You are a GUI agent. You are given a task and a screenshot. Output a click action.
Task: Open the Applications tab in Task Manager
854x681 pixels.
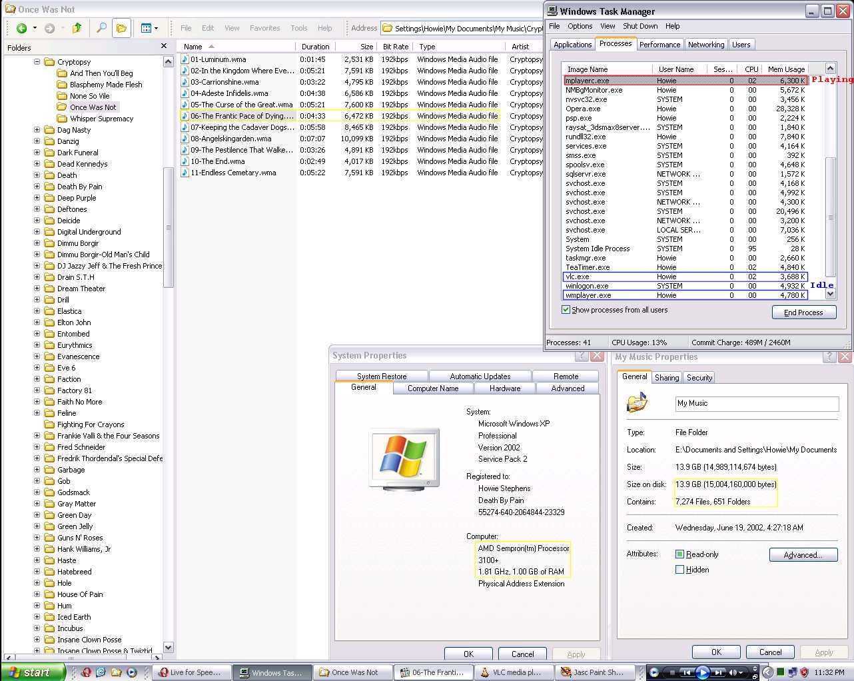click(572, 45)
